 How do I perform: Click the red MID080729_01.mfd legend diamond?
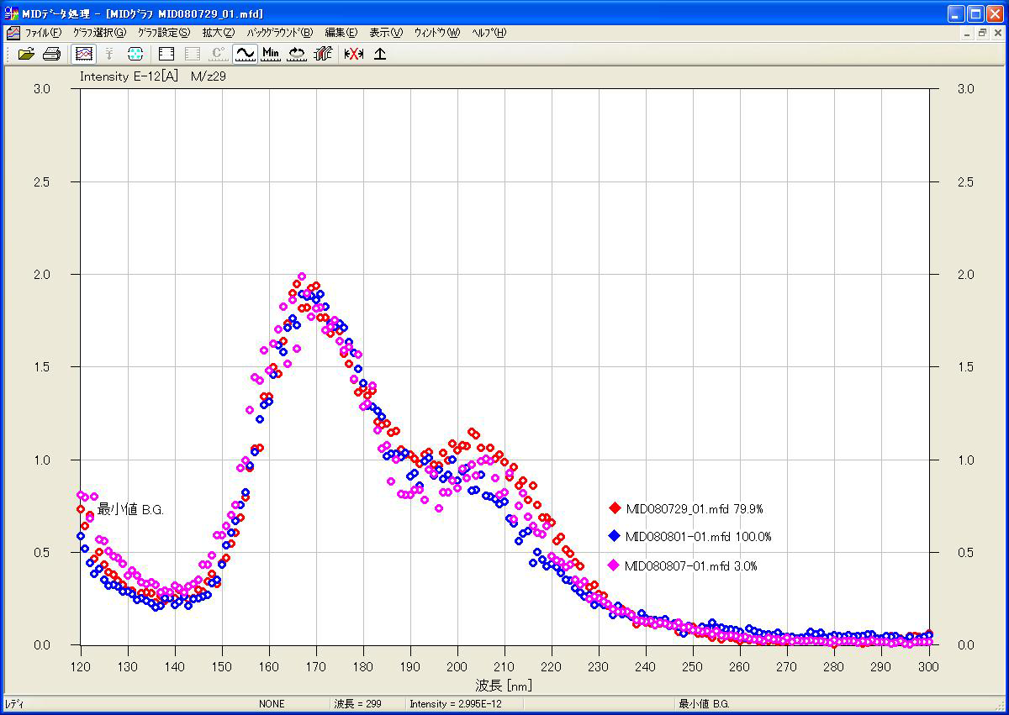(615, 508)
